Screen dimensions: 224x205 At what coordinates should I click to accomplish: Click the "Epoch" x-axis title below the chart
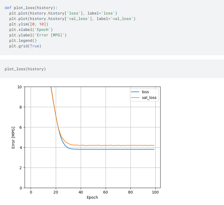coord(92,197)
